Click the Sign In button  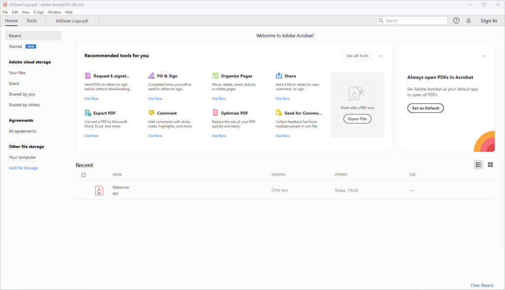pos(489,21)
